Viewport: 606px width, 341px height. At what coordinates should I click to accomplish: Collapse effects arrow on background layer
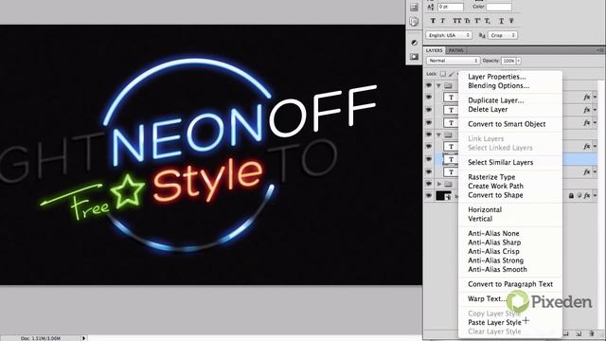click(595, 196)
